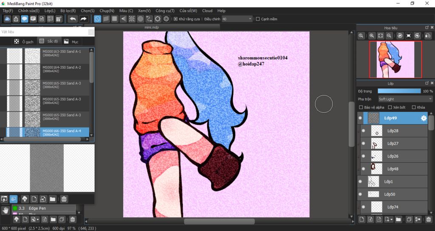The height and width of the screenshot is (231, 435).
Task: Select layer Lớp50
Action: 393,195
